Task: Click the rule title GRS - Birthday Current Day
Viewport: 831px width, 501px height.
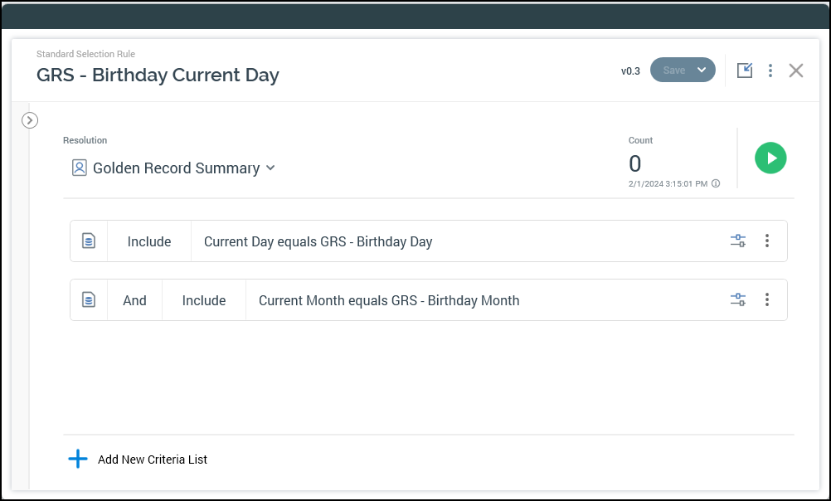Action: (158, 75)
